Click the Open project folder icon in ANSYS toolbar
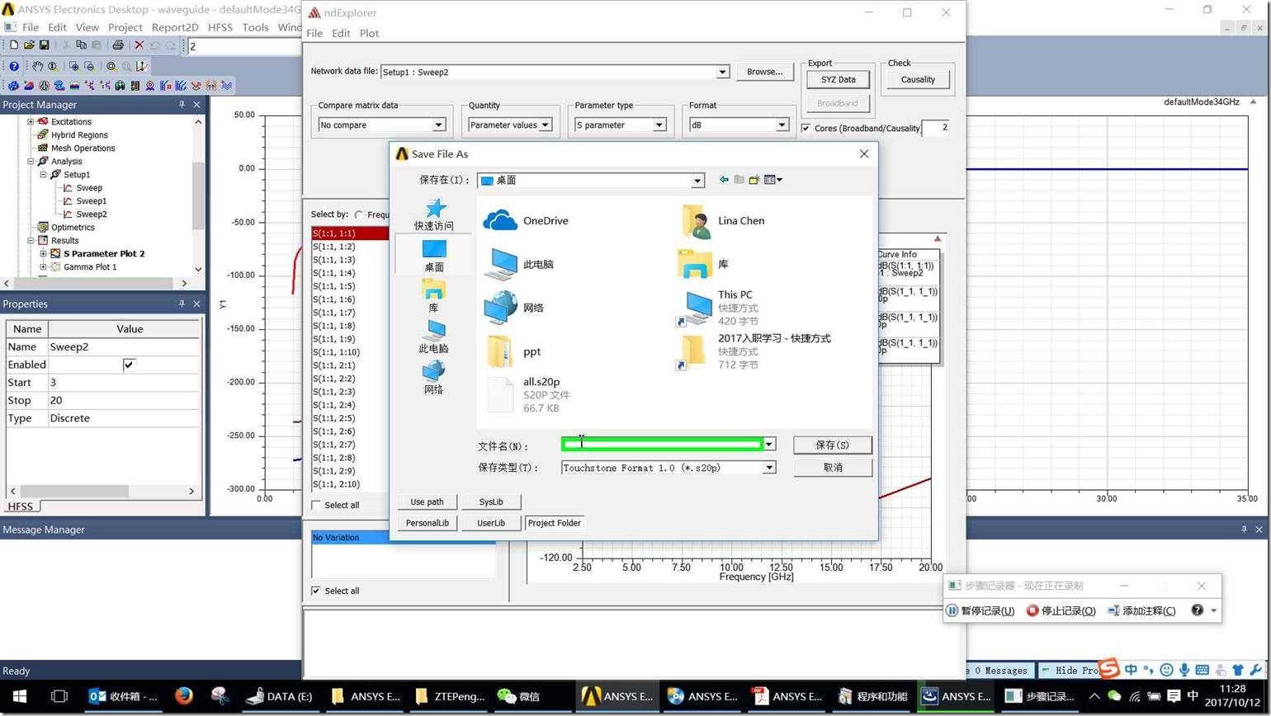Image resolution: width=1271 pixels, height=716 pixels. coord(29,45)
